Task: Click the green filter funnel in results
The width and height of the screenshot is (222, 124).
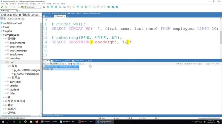Action: tap(178, 64)
